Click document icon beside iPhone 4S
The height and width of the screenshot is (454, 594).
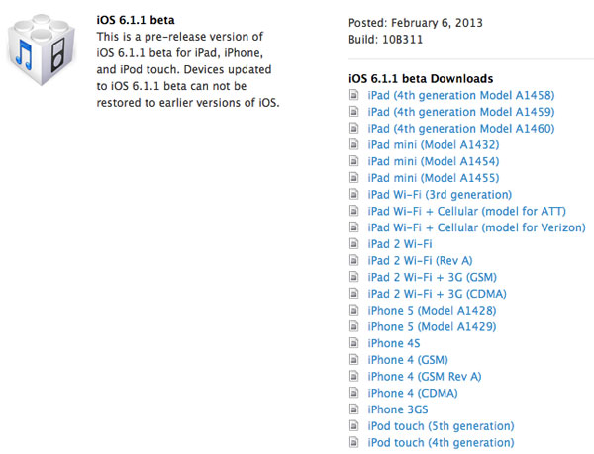coord(355,343)
